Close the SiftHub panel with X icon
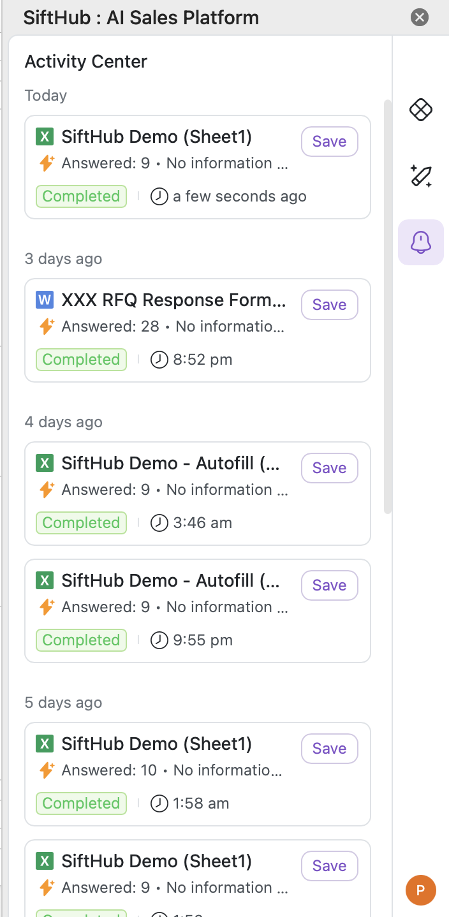449x917 pixels. [x=419, y=17]
